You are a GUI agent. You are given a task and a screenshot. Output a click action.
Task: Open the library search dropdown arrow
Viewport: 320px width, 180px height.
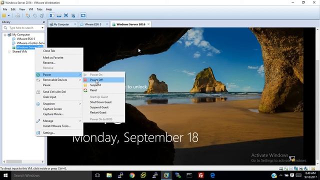pos(42,28)
